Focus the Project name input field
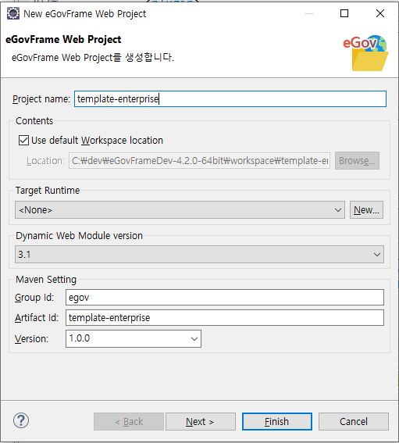This screenshot has height=443, width=399. coord(230,99)
